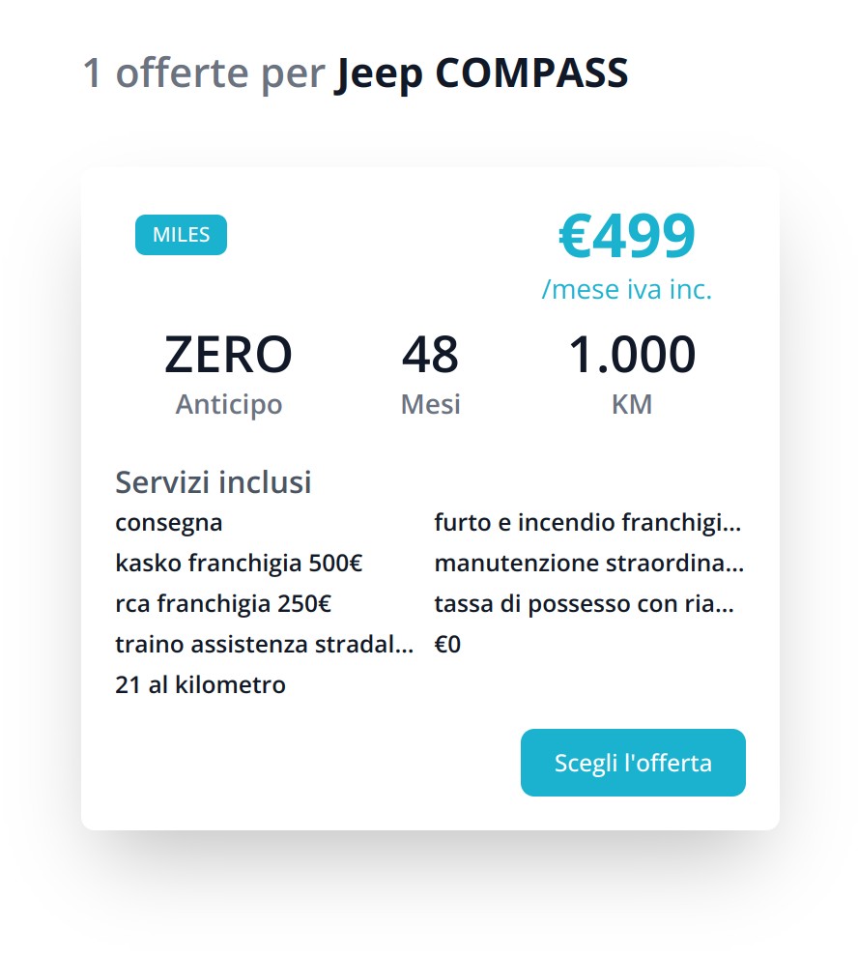Select the Jeep COMPASS title
858x956 pixels.
point(481,72)
